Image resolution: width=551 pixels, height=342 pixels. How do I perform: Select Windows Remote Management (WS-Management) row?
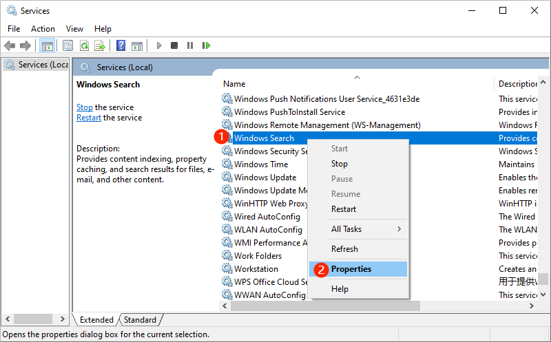point(379,125)
